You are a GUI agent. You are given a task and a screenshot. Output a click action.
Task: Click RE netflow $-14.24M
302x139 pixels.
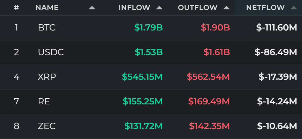point(277,101)
